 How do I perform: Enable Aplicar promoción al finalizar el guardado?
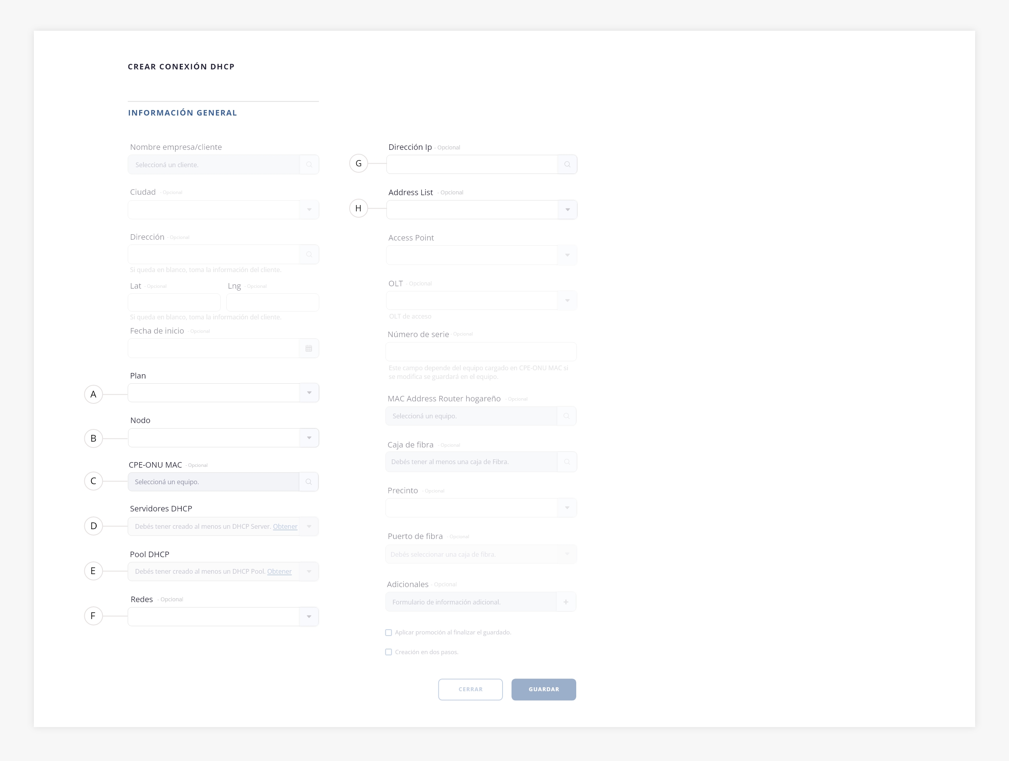(389, 632)
